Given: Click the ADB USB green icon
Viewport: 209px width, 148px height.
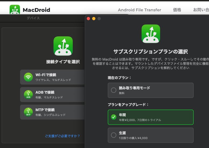Looking at the screenshot, I should click(x=28, y=94).
